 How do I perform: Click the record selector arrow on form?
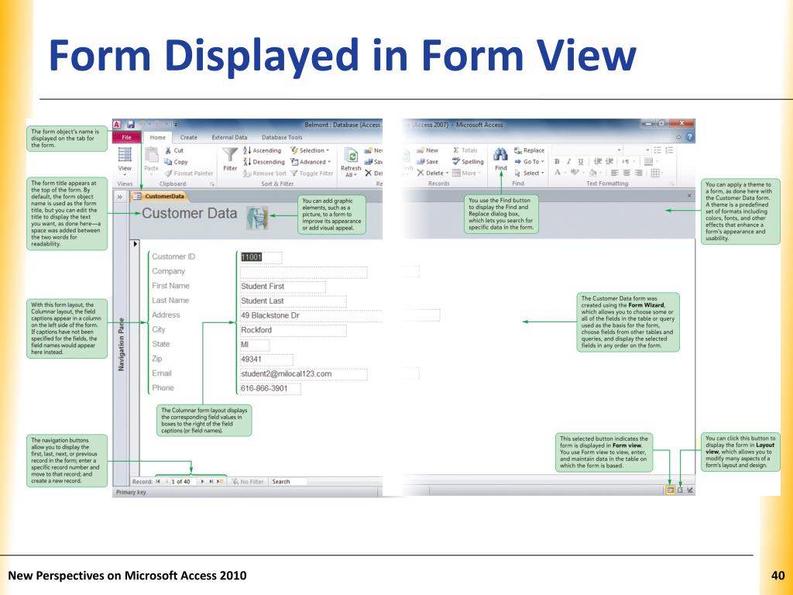pyautogui.click(x=135, y=244)
